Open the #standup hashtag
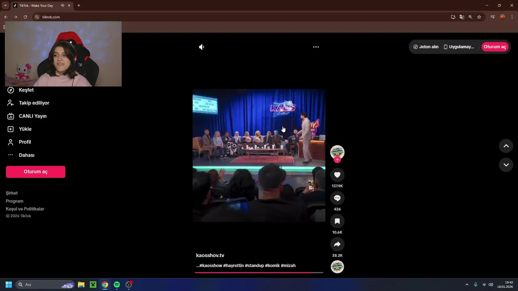Viewport: 518px width, 291px height. click(x=255, y=266)
